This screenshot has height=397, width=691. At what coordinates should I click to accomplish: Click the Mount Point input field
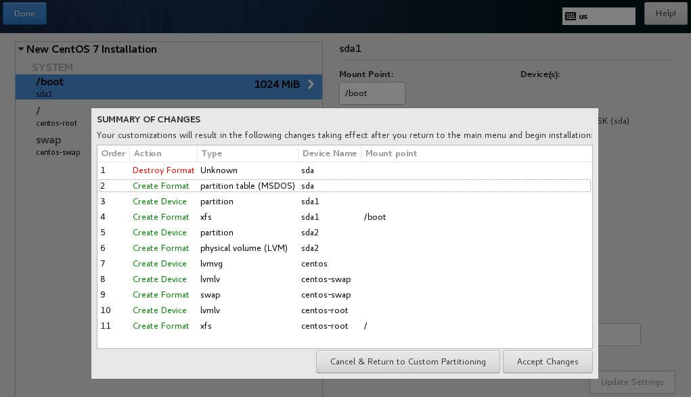pyautogui.click(x=372, y=93)
